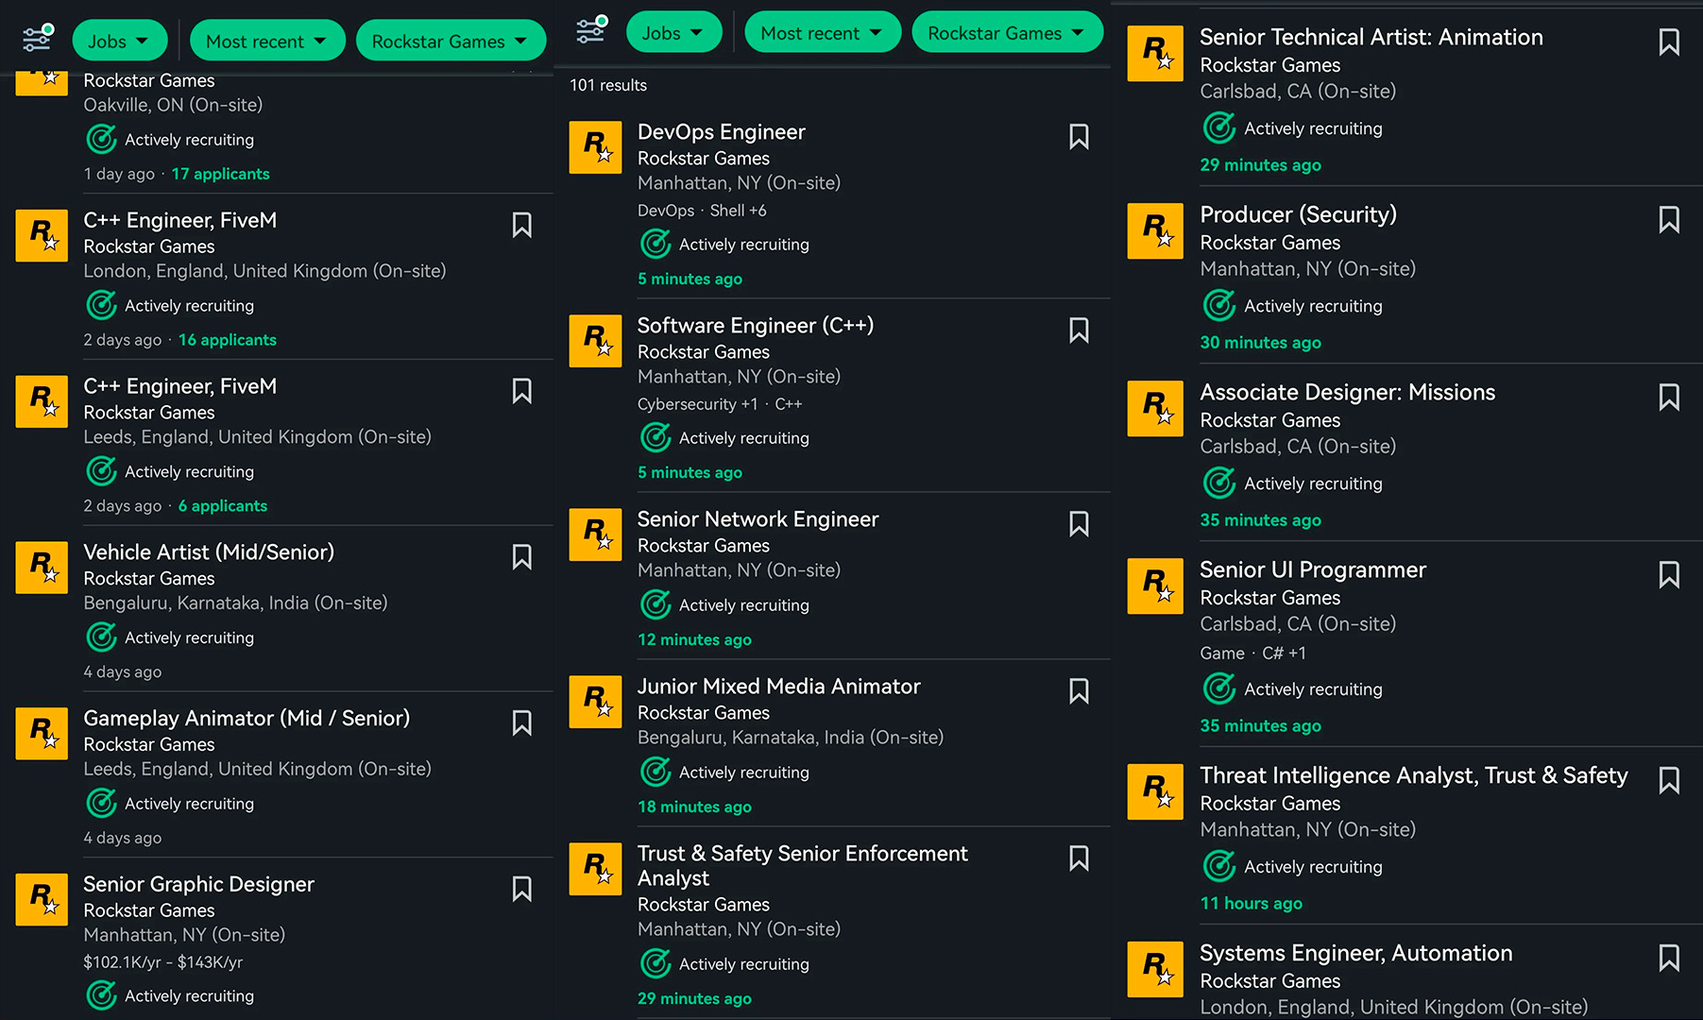Bookmark the C++ Engineer, FiveM London job

[521, 225]
